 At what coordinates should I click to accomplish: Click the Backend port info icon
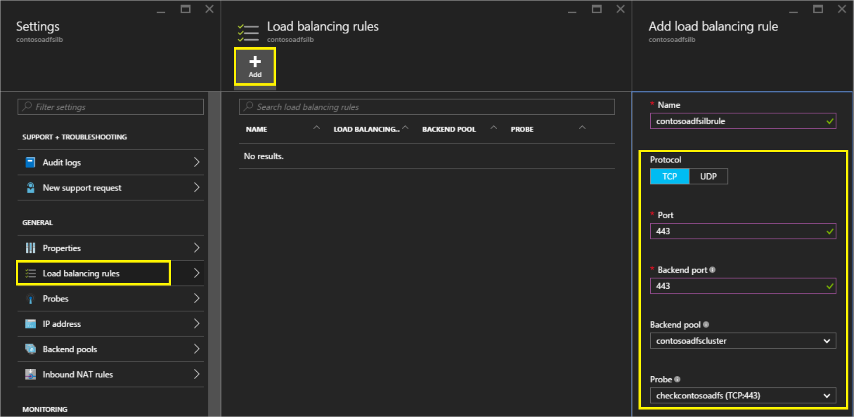click(x=713, y=270)
